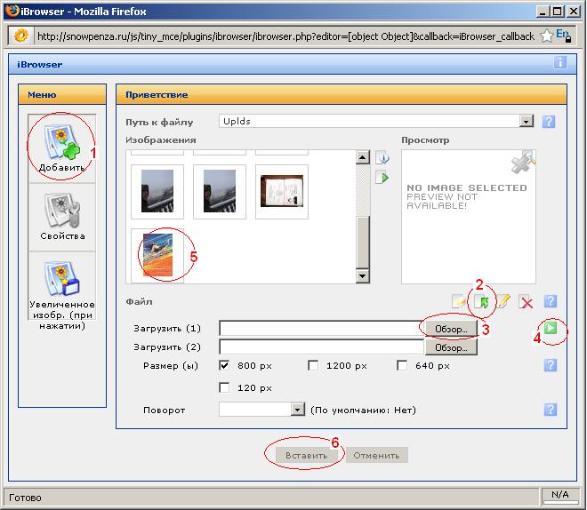Open help icon next to Размер options
The width and height of the screenshot is (587, 510).
pos(550,365)
